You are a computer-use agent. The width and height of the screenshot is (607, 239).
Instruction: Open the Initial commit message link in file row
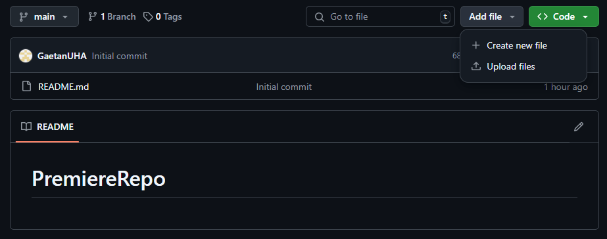tap(283, 87)
